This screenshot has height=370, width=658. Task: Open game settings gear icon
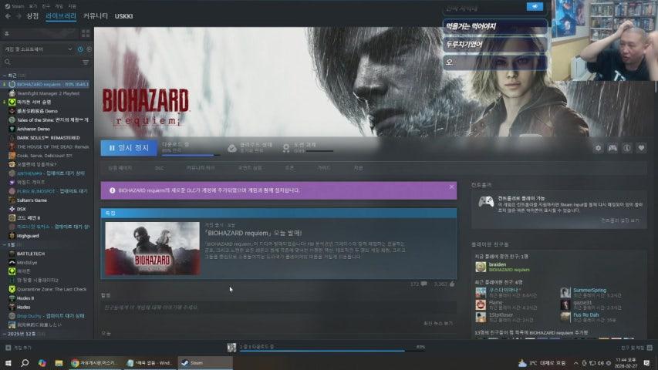(599, 148)
